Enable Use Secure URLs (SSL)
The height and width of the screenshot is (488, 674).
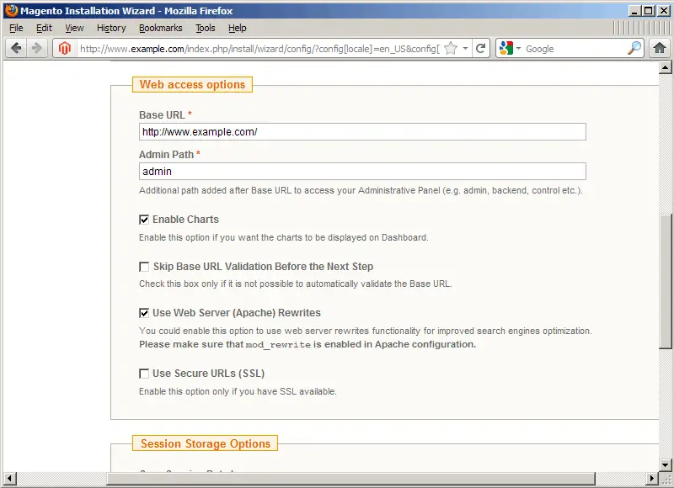pyautogui.click(x=144, y=374)
